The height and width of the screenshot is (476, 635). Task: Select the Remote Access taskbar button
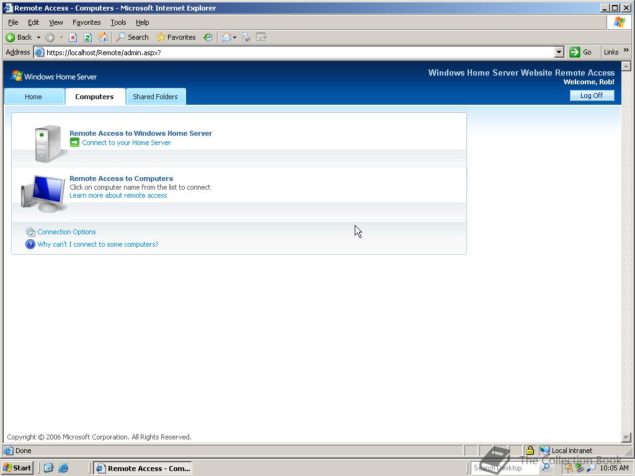click(x=143, y=469)
